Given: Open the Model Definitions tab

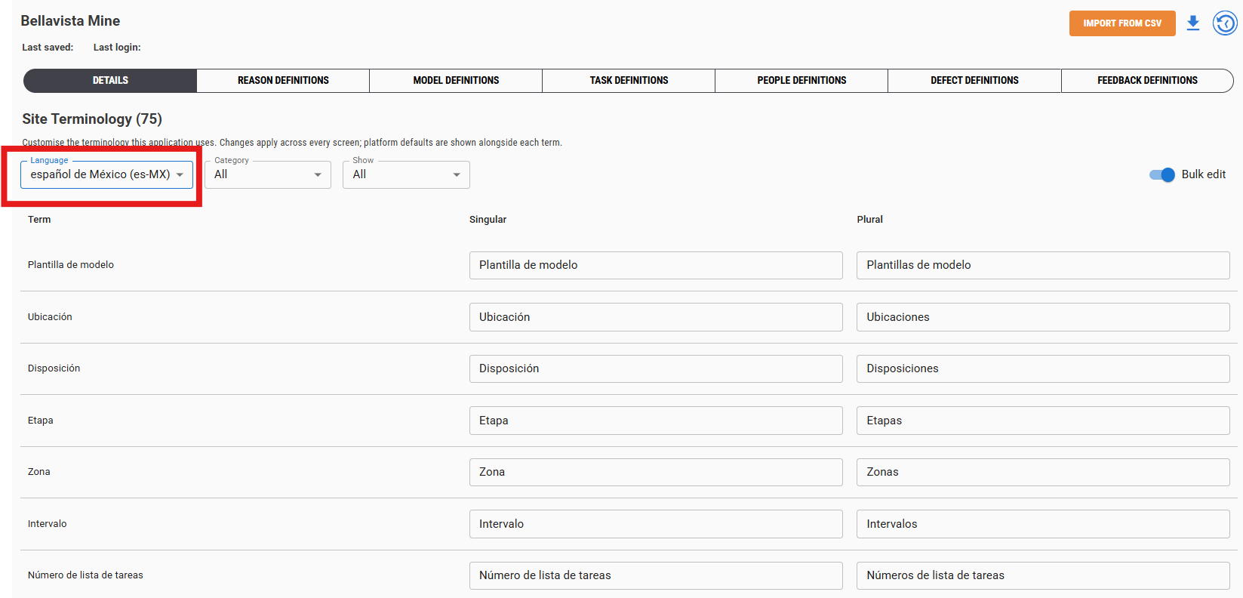Looking at the screenshot, I should (x=456, y=81).
